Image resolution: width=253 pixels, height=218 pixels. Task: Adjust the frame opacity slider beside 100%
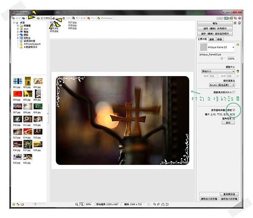[x=222, y=58]
